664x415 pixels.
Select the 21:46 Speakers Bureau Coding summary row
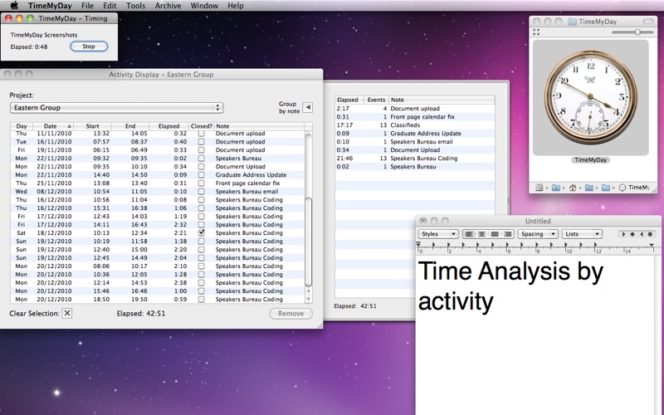[x=414, y=158]
